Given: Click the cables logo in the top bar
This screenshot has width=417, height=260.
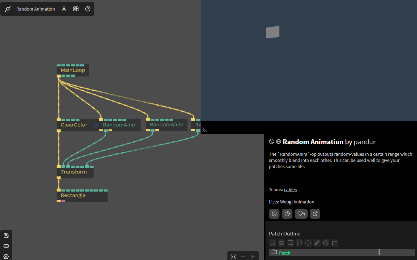Looking at the screenshot, I should [7, 9].
